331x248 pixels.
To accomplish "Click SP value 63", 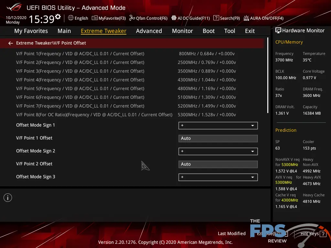I will pyautogui.click(x=277, y=148).
